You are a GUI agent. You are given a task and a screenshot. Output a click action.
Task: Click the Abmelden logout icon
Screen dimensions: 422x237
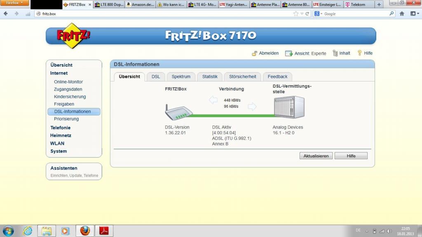tap(254, 53)
